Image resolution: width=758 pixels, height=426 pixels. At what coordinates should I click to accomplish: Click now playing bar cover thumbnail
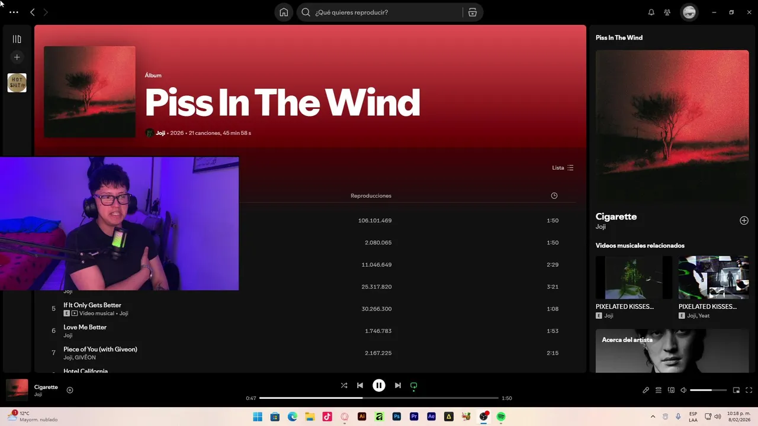17,390
